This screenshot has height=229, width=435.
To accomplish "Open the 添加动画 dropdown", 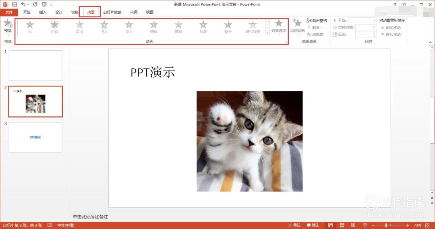I will 297,27.
